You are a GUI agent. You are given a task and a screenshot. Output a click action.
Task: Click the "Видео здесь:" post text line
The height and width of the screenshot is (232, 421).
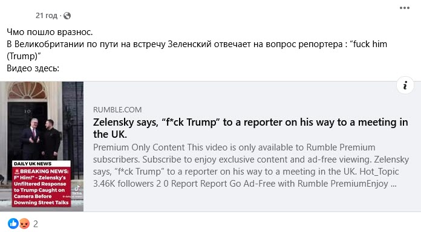pos(33,68)
